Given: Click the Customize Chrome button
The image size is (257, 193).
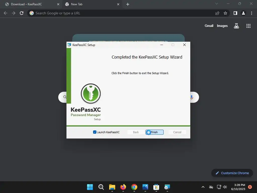Looking at the screenshot, I should (x=232, y=173).
